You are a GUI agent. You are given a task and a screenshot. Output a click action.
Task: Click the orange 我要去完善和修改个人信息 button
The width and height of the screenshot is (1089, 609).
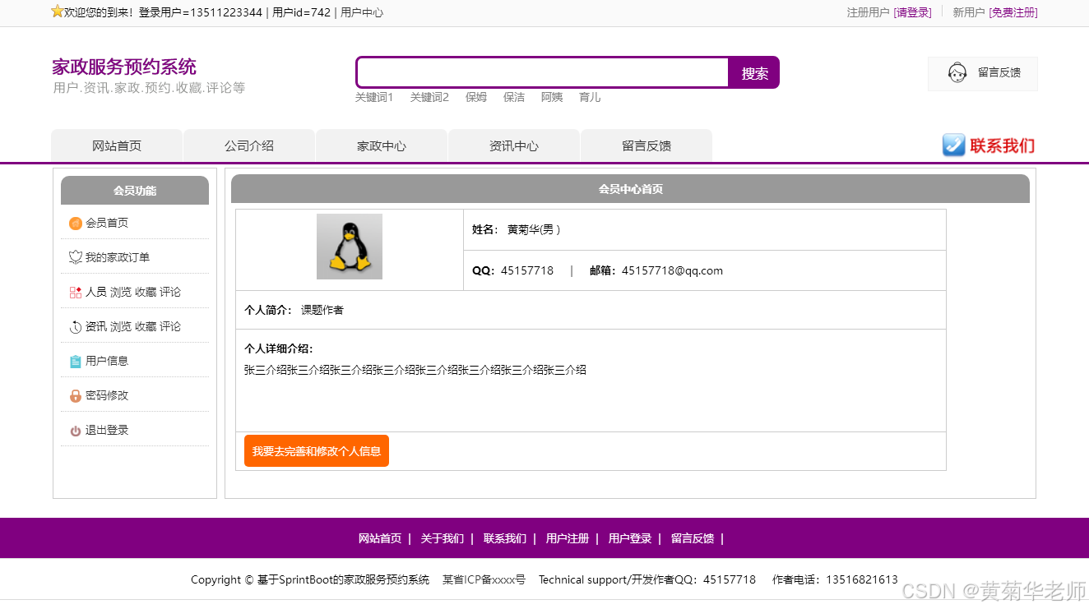click(x=316, y=450)
